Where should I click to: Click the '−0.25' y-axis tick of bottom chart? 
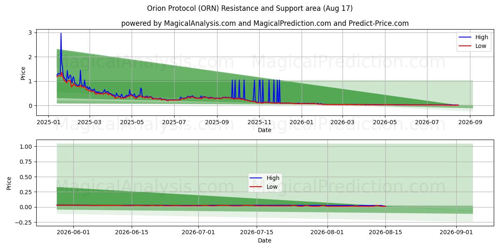24,222
